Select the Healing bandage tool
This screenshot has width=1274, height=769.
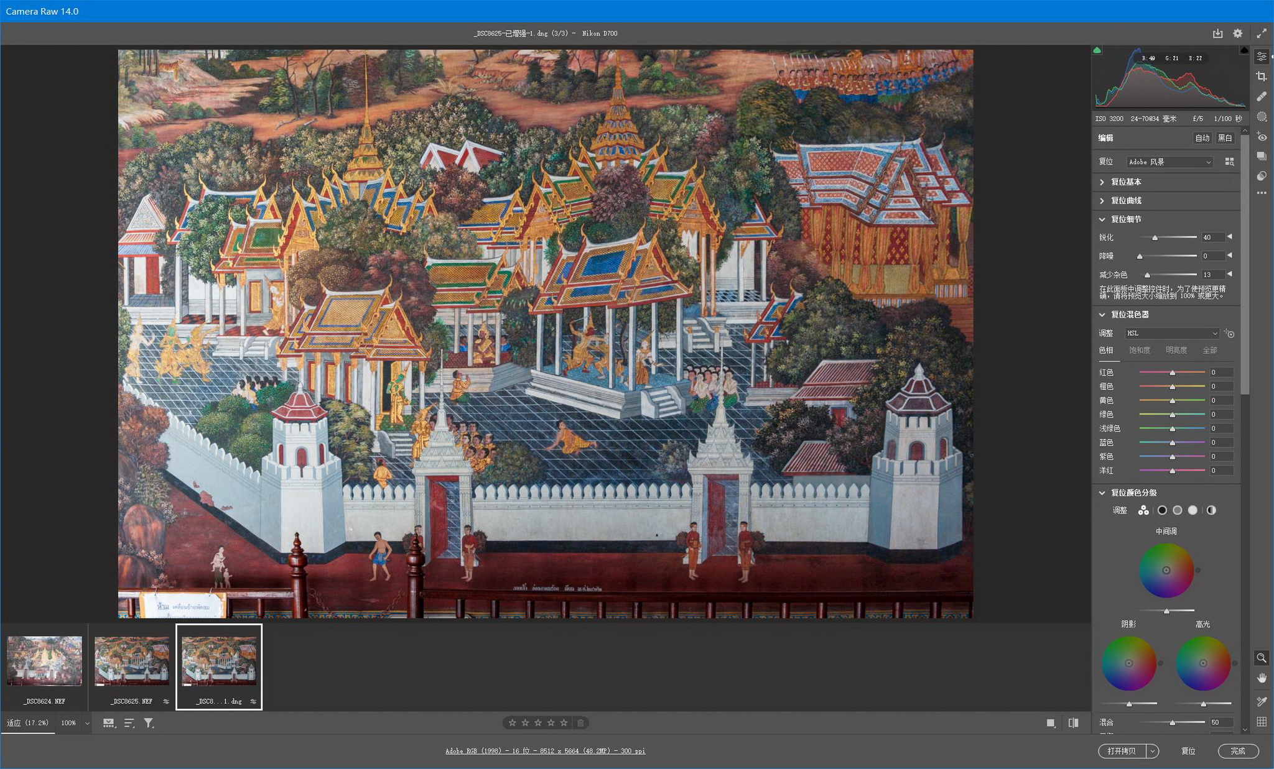[x=1261, y=96]
